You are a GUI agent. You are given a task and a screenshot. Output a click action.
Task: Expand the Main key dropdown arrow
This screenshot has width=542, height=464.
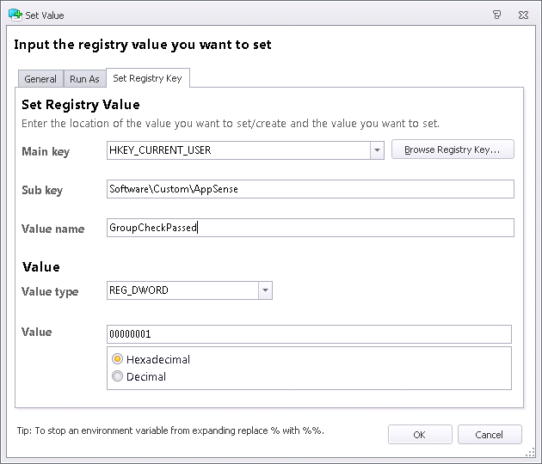click(377, 150)
